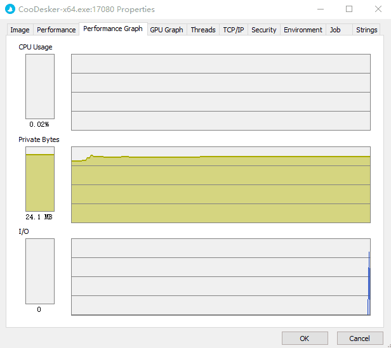The width and height of the screenshot is (391, 348).
Task: Go to the TCP/IP tab
Action: [x=234, y=30]
